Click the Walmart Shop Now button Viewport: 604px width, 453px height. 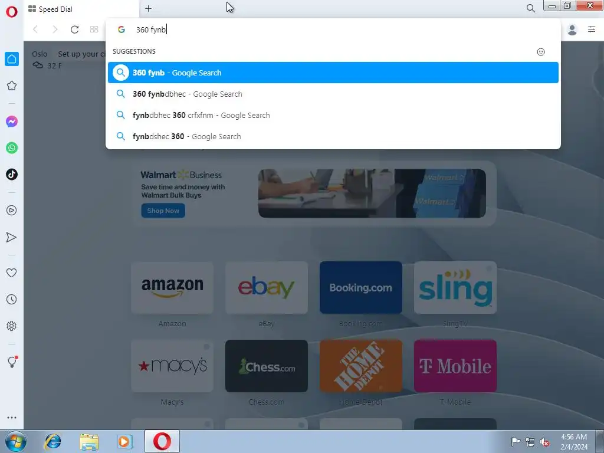tap(163, 211)
